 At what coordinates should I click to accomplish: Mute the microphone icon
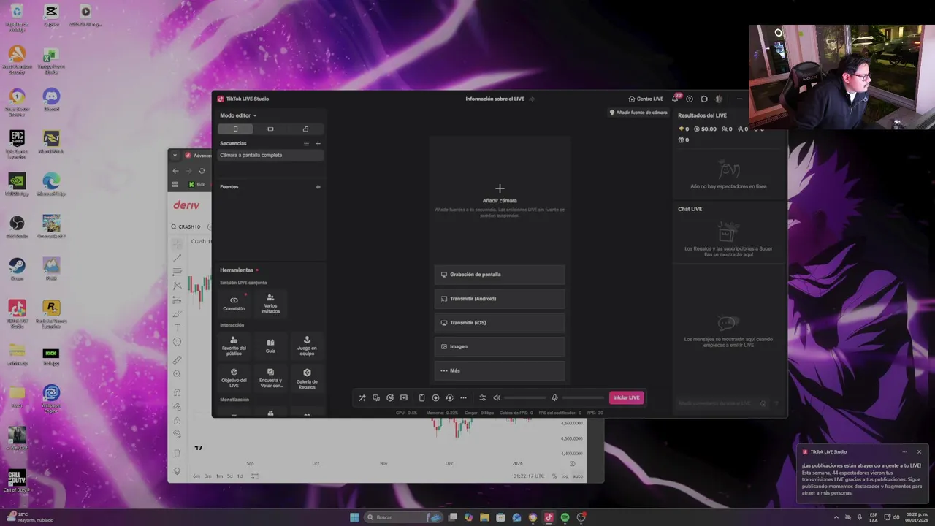pyautogui.click(x=554, y=398)
